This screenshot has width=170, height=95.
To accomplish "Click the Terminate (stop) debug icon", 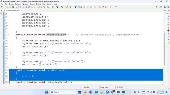I will [26, 7].
